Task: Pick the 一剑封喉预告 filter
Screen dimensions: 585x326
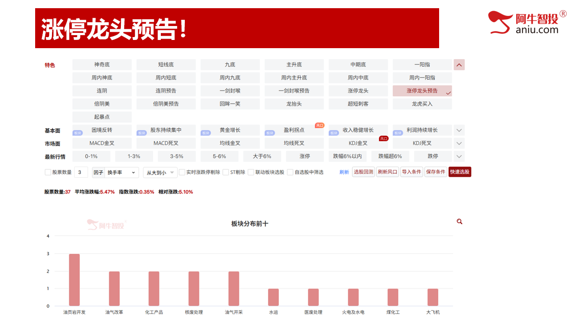Action: [294, 91]
